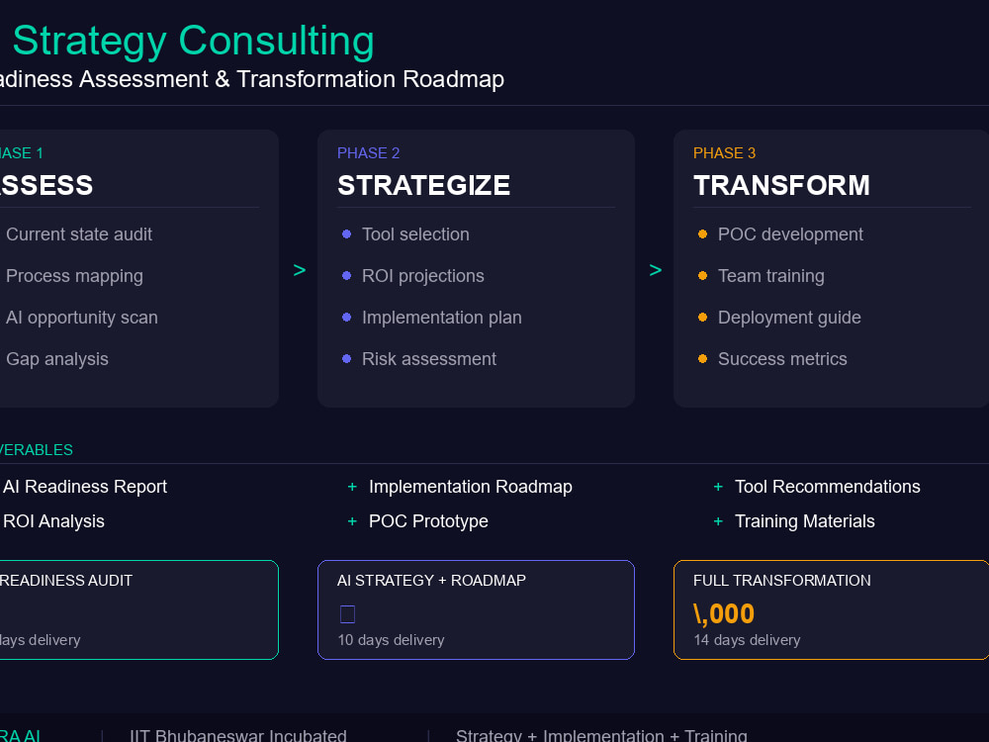Click the plus icon beside POC Prototype
Screen dimensions: 989x742
(x=352, y=521)
